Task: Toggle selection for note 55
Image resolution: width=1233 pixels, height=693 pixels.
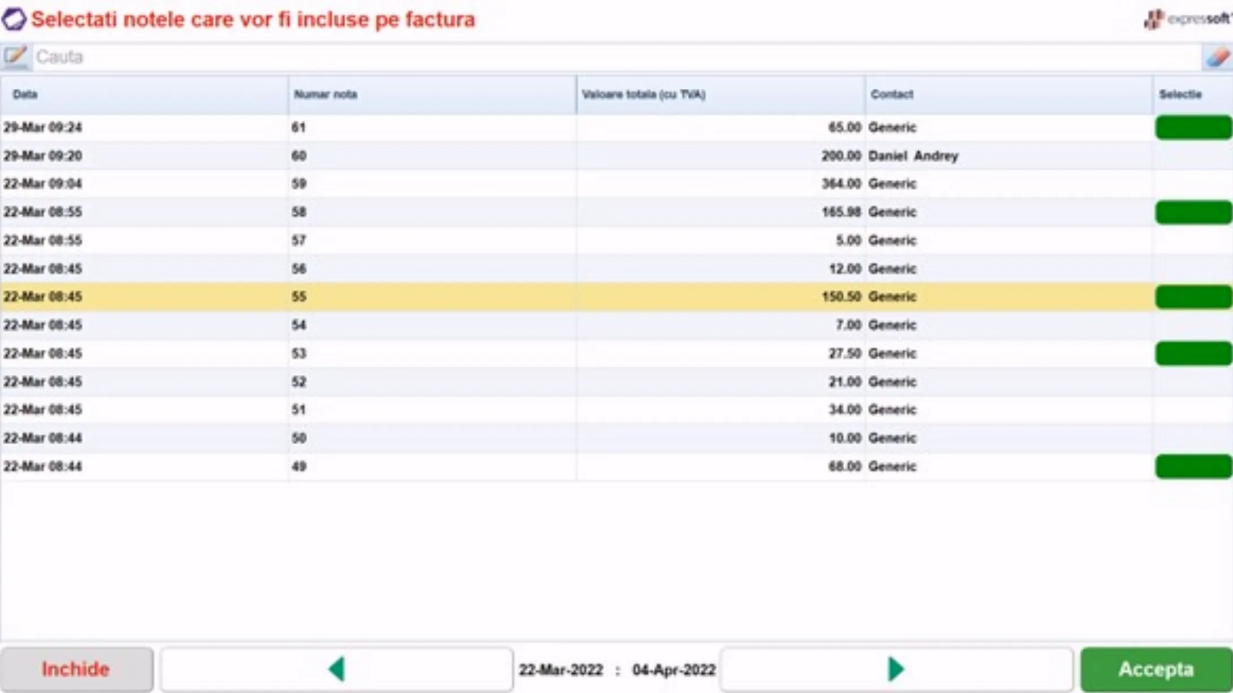Action: point(1193,297)
